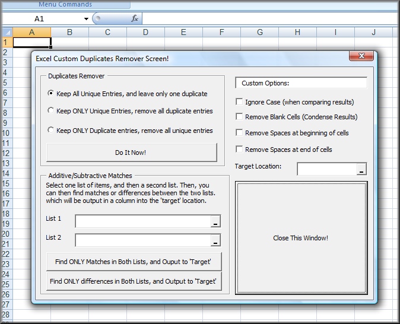Screen dimensions: 400x324
Task: Select column B header
Action: 69,32
